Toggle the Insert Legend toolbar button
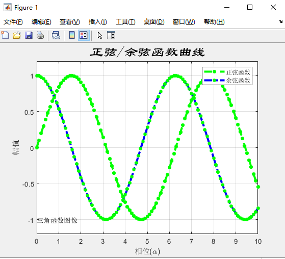 point(84,35)
